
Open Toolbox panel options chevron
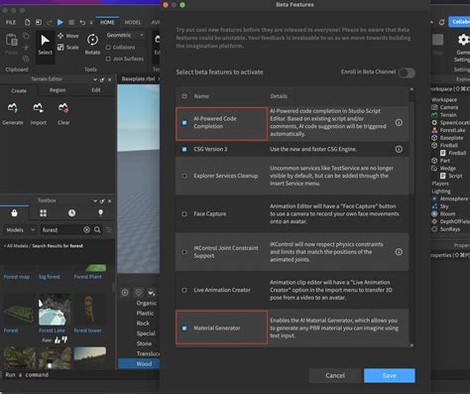tap(95, 201)
